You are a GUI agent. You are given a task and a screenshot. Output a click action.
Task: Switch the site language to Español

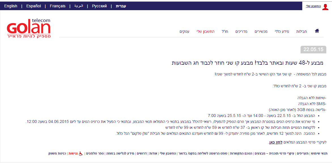[33, 6]
